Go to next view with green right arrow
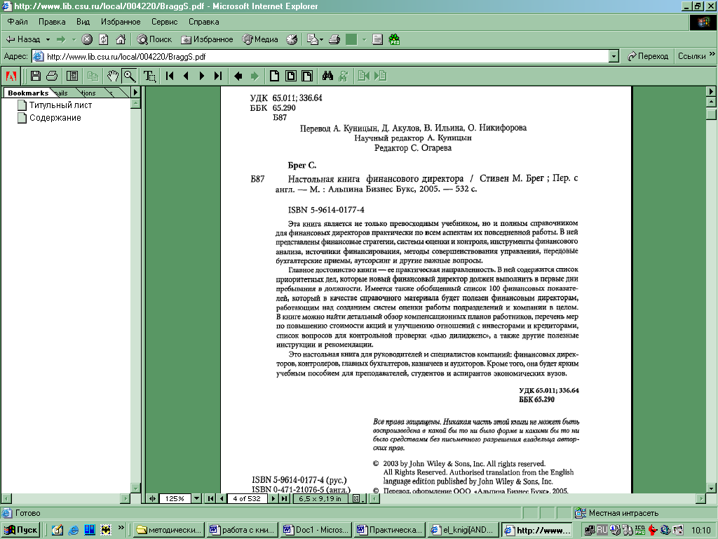 pyautogui.click(x=255, y=76)
